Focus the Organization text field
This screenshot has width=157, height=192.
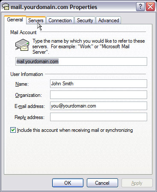click(98, 95)
